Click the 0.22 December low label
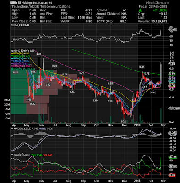The width and height of the screenshot is (180, 183). (123, 121)
